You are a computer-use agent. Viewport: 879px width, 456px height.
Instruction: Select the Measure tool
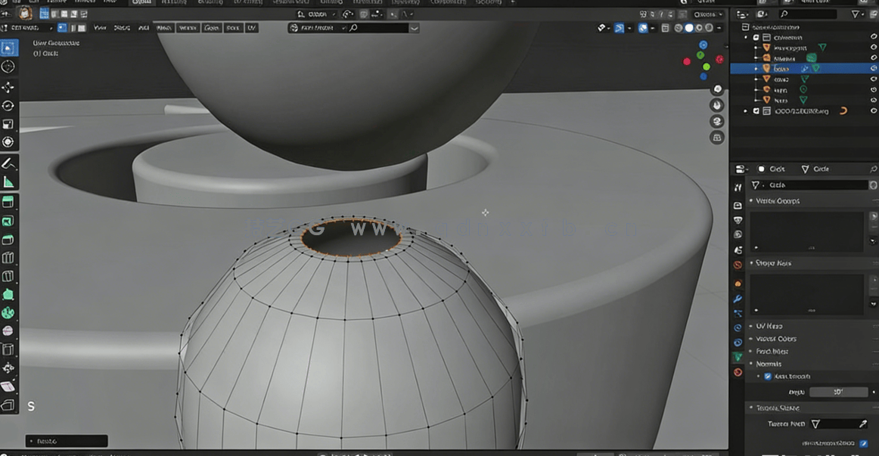click(x=8, y=180)
